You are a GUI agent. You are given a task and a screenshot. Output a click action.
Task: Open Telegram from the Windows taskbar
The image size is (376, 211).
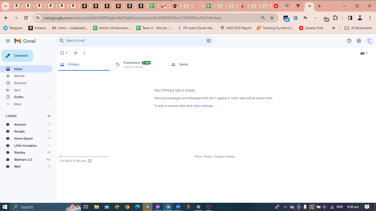pyautogui.click(x=148, y=207)
